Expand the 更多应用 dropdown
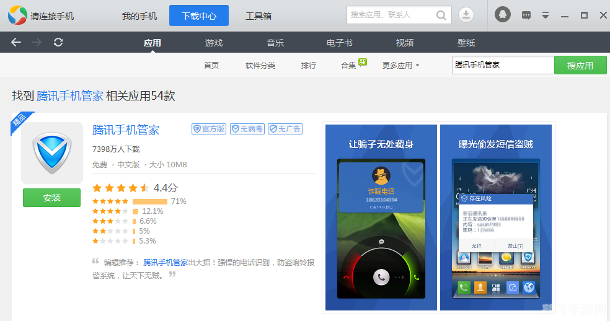The width and height of the screenshot is (610, 321). 400,65
